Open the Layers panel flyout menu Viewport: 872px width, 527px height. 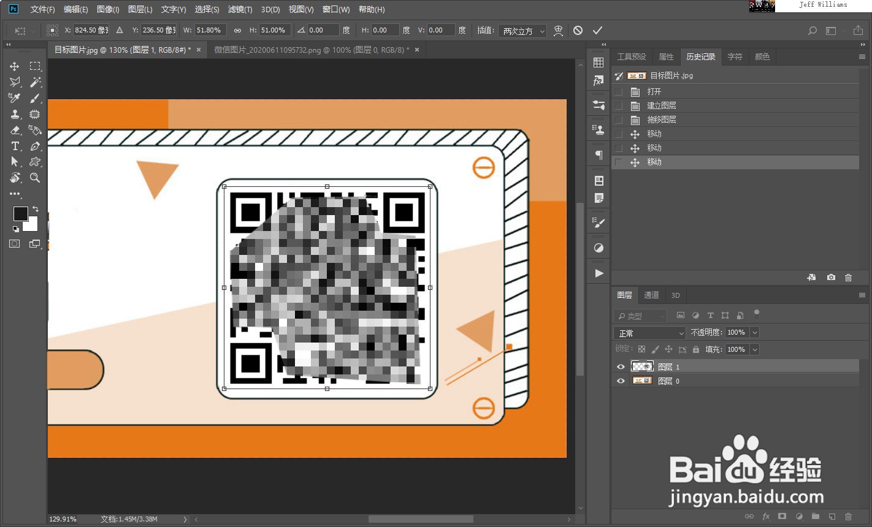[862, 295]
